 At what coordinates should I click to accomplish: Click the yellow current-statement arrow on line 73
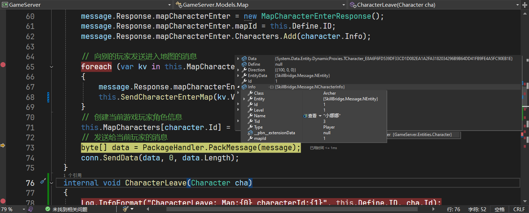pos(3,145)
